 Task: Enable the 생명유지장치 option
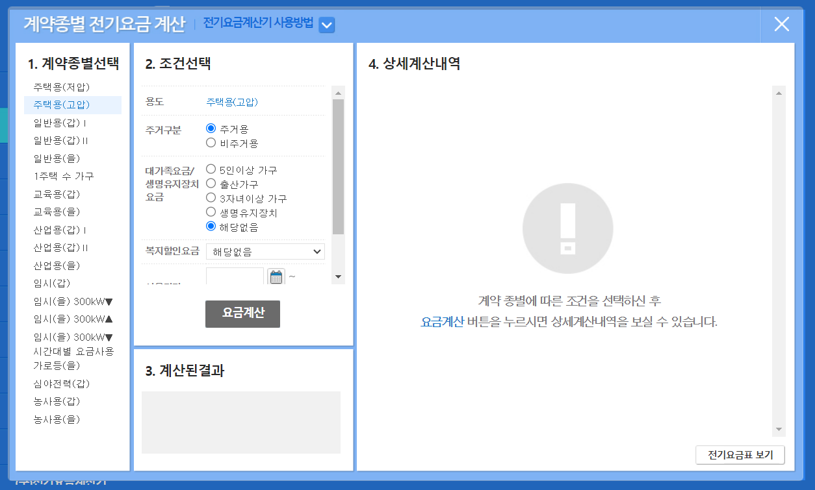(x=211, y=211)
